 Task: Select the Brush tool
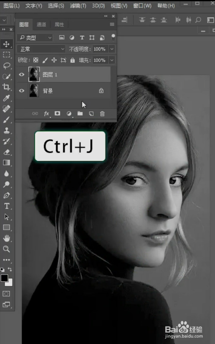[x=6, y=120]
